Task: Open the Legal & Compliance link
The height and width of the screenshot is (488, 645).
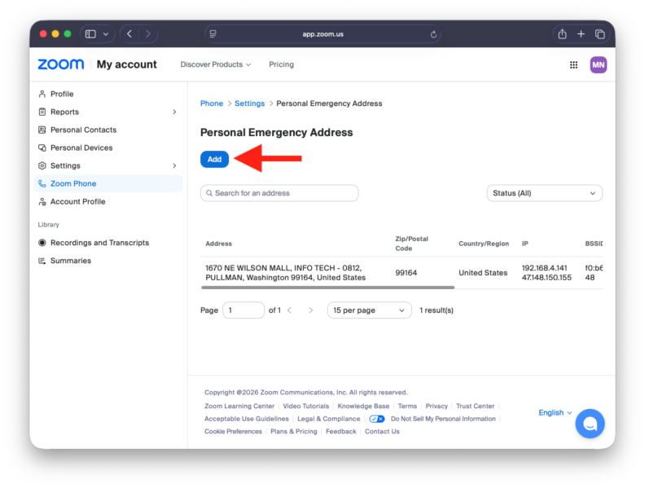Action: coord(328,419)
